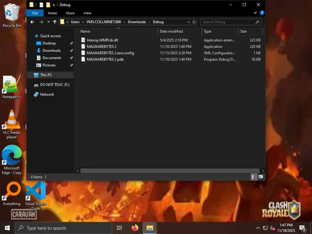Select MALWAREBYTES 2.exe.config file
This screenshot has height=234, width=312.
(110, 53)
